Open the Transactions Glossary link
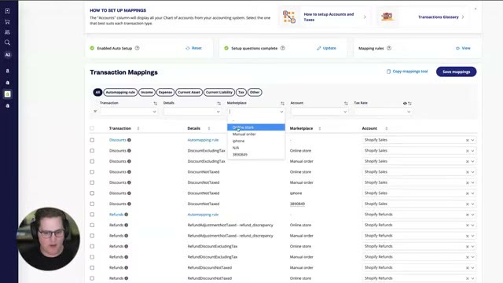503x283 pixels. 423,17
